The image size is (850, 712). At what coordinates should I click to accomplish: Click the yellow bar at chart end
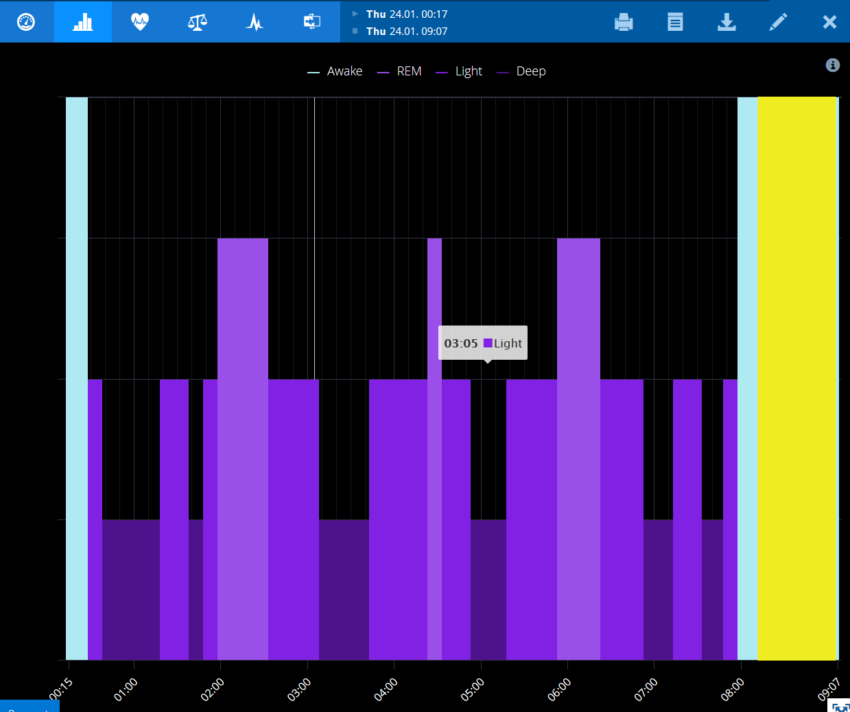pos(797,378)
